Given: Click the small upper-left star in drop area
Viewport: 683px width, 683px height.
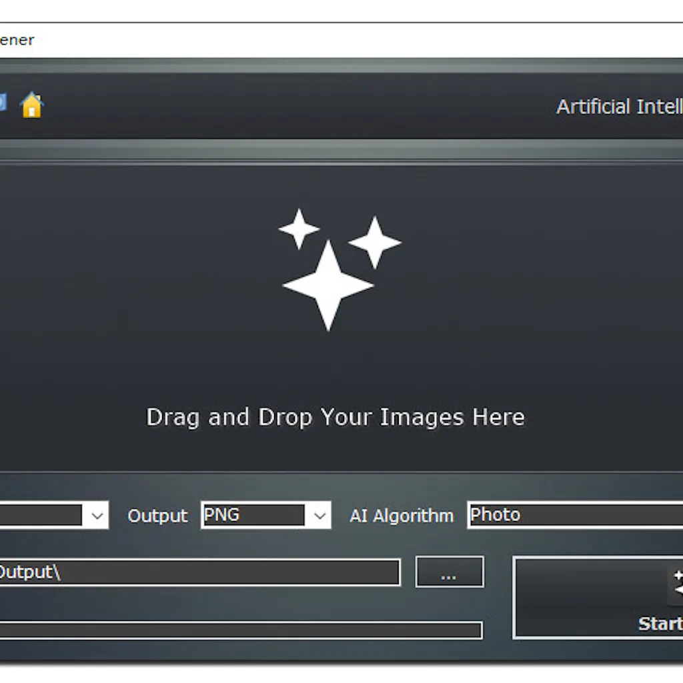Looking at the screenshot, I should [298, 227].
